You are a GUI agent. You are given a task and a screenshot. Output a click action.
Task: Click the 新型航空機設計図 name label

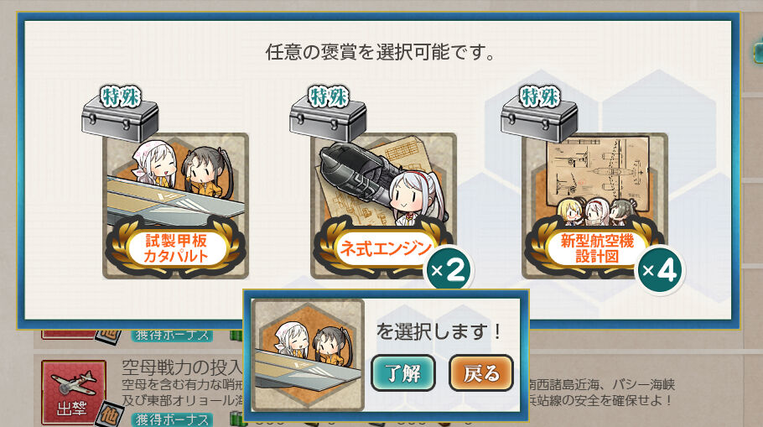pyautogui.click(x=597, y=248)
